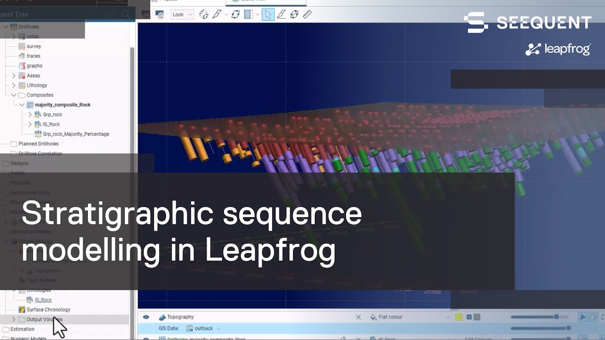Screen dimensions: 605x340
Task: Select the arrow pointer selection tool
Action: pyautogui.click(x=268, y=15)
